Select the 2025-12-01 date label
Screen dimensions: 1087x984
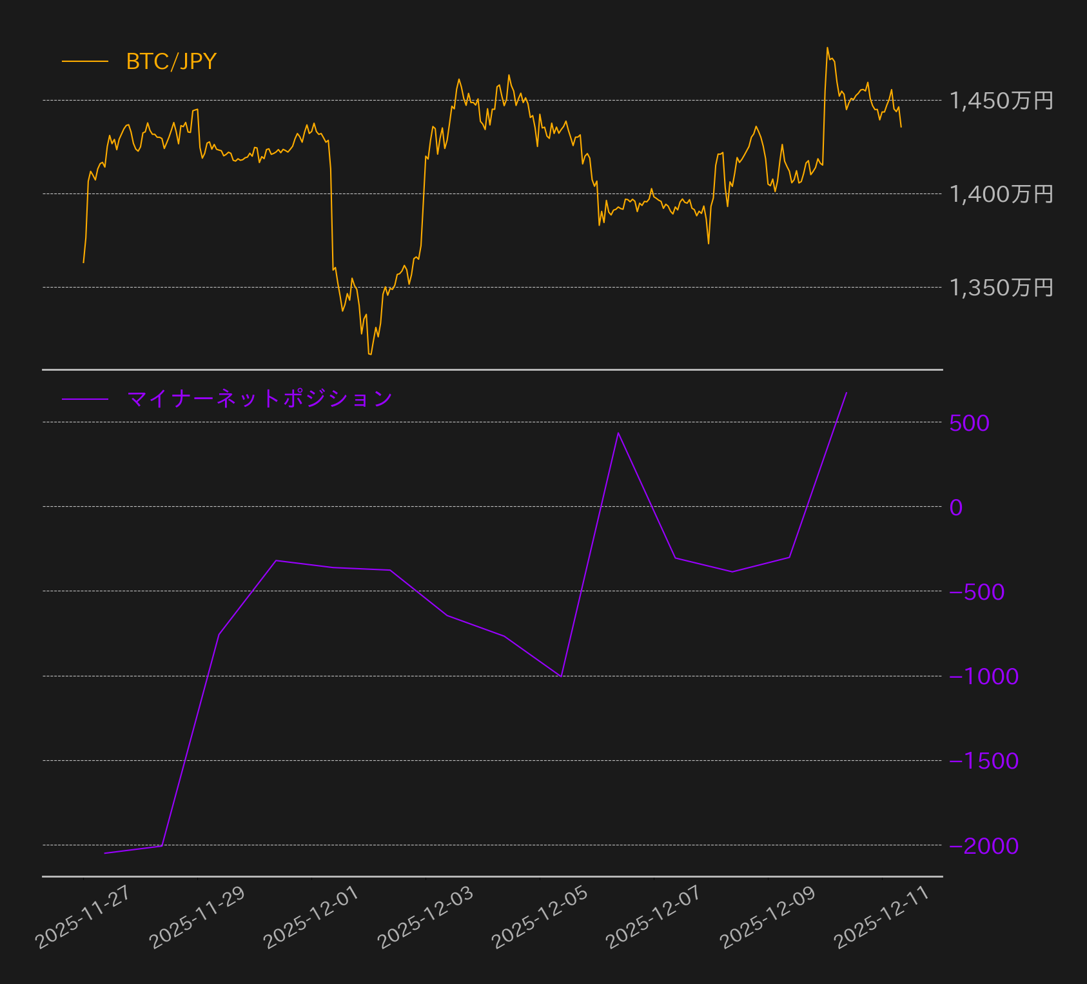click(x=311, y=917)
